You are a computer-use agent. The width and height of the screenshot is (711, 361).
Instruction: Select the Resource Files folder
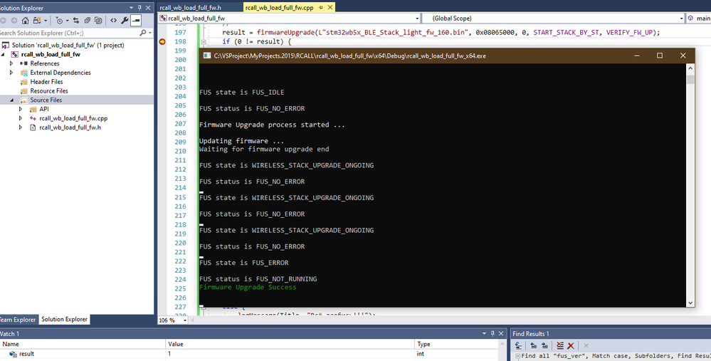click(49, 90)
